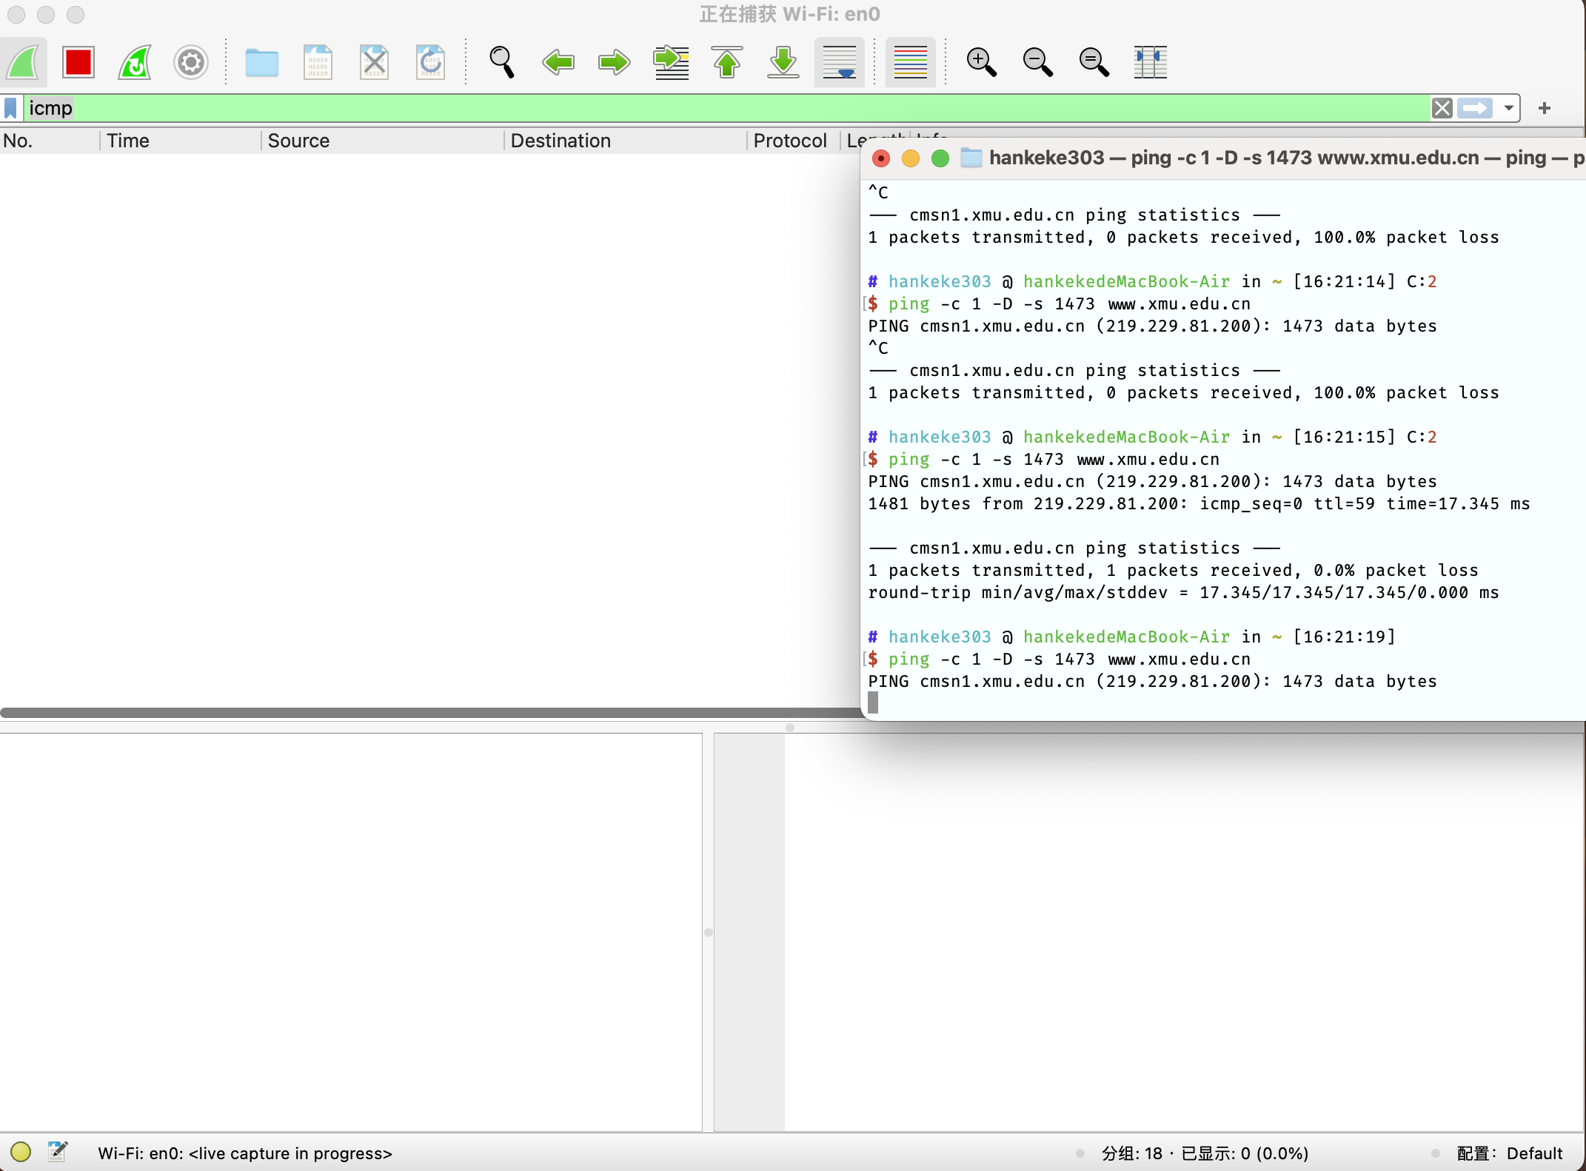This screenshot has width=1586, height=1171.
Task: Toggle packet colorization rules
Action: pyautogui.click(x=911, y=62)
